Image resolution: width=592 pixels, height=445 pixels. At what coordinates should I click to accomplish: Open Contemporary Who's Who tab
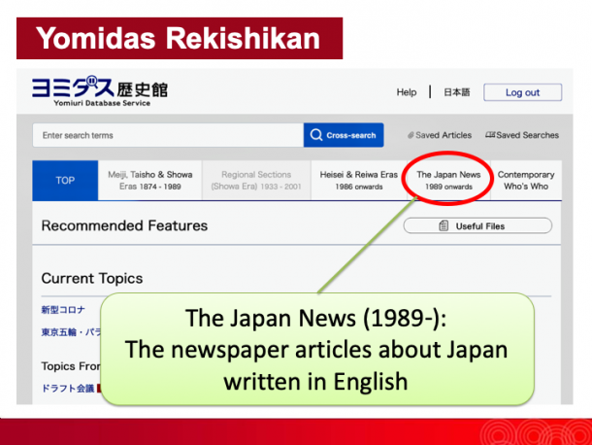pyautogui.click(x=526, y=181)
